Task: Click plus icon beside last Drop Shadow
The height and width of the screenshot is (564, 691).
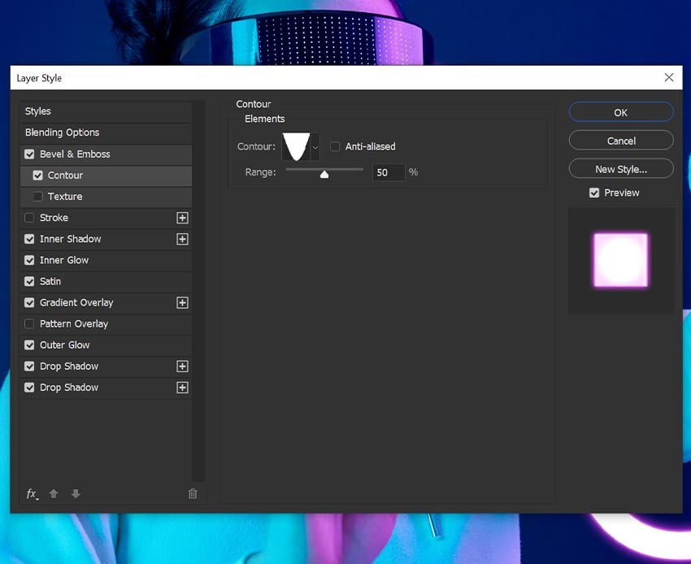Action: pos(182,388)
